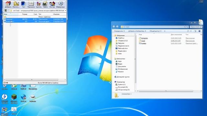Select the second highlighted file in WinRAR

[35, 22]
